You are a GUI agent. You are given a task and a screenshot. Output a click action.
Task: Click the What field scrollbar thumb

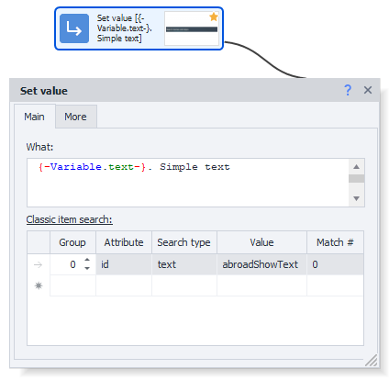(356, 179)
